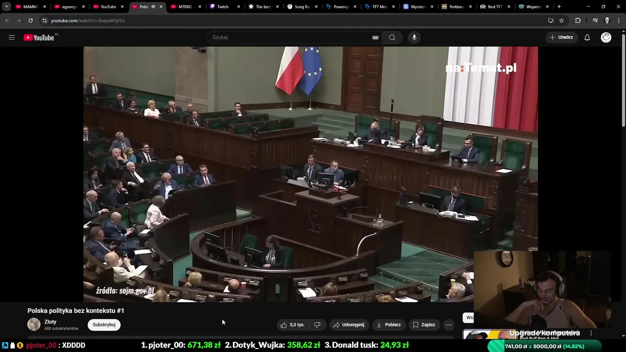Open a new browser tab
Viewport: 626px width, 352px height.
[x=559, y=7]
